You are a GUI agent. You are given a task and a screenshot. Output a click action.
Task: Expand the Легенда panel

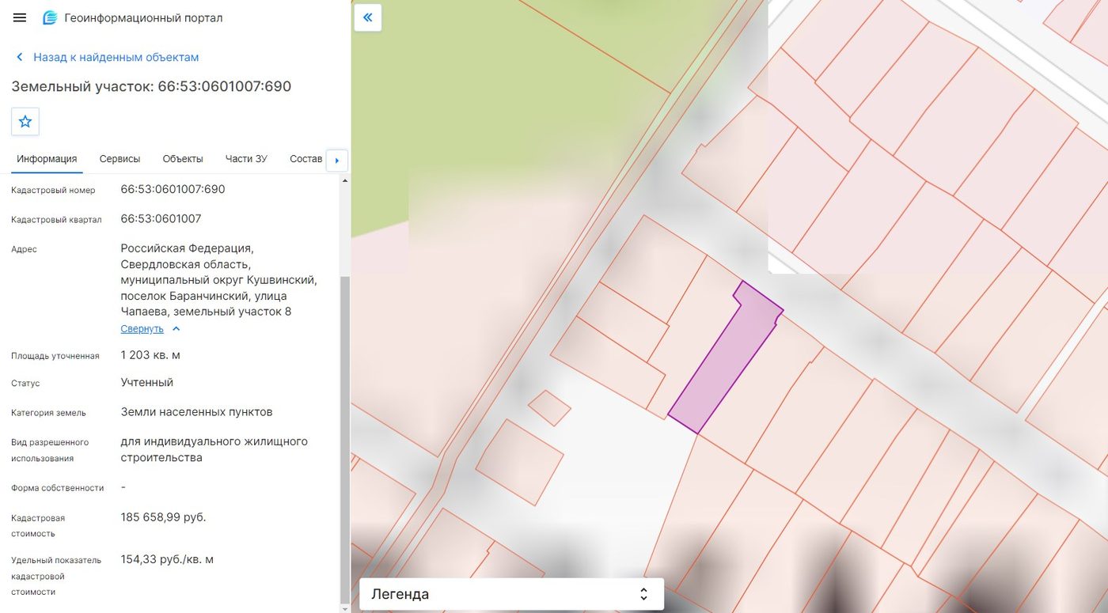pyautogui.click(x=511, y=594)
